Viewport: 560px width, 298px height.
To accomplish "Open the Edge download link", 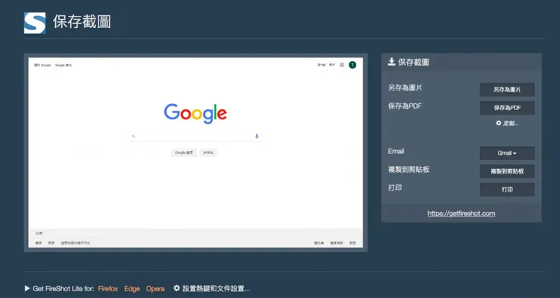I will pyautogui.click(x=132, y=289).
